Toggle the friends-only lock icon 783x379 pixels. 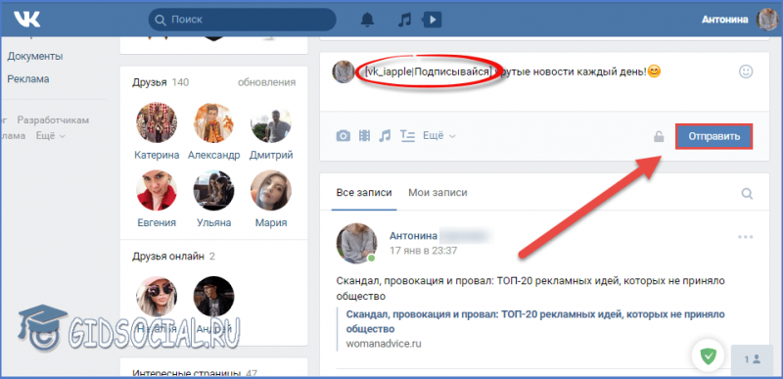[659, 136]
